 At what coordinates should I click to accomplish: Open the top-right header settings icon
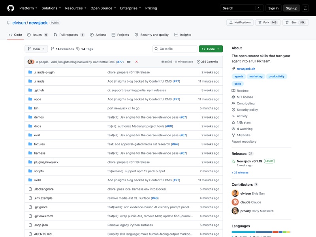tap(305, 8)
